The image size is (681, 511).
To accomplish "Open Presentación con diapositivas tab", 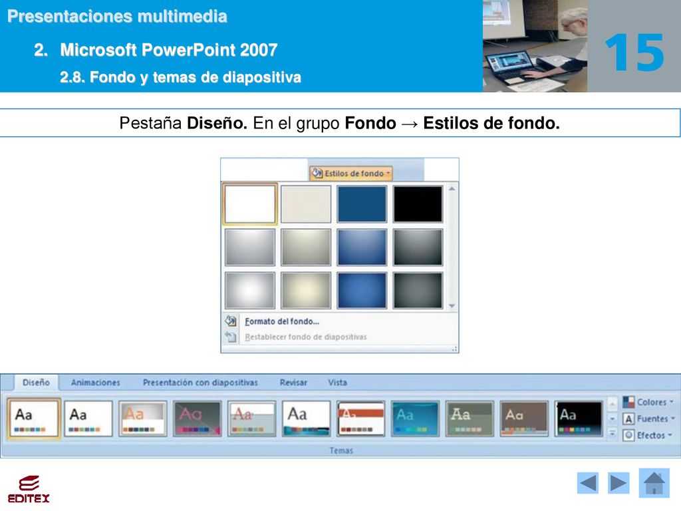I will (200, 383).
